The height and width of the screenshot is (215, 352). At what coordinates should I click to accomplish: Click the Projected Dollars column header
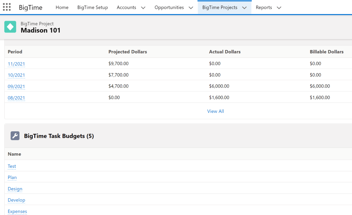pyautogui.click(x=128, y=52)
